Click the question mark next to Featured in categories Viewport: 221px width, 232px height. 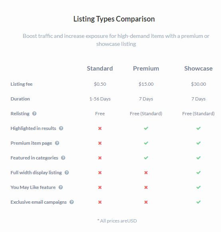(x=63, y=158)
